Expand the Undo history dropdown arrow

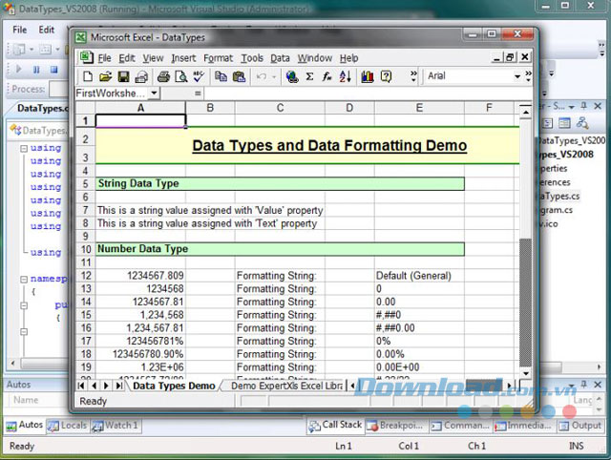(274, 76)
